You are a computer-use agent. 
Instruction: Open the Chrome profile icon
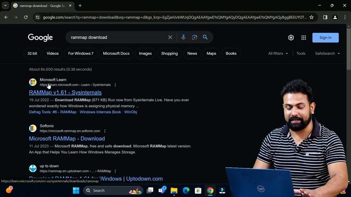click(335, 17)
